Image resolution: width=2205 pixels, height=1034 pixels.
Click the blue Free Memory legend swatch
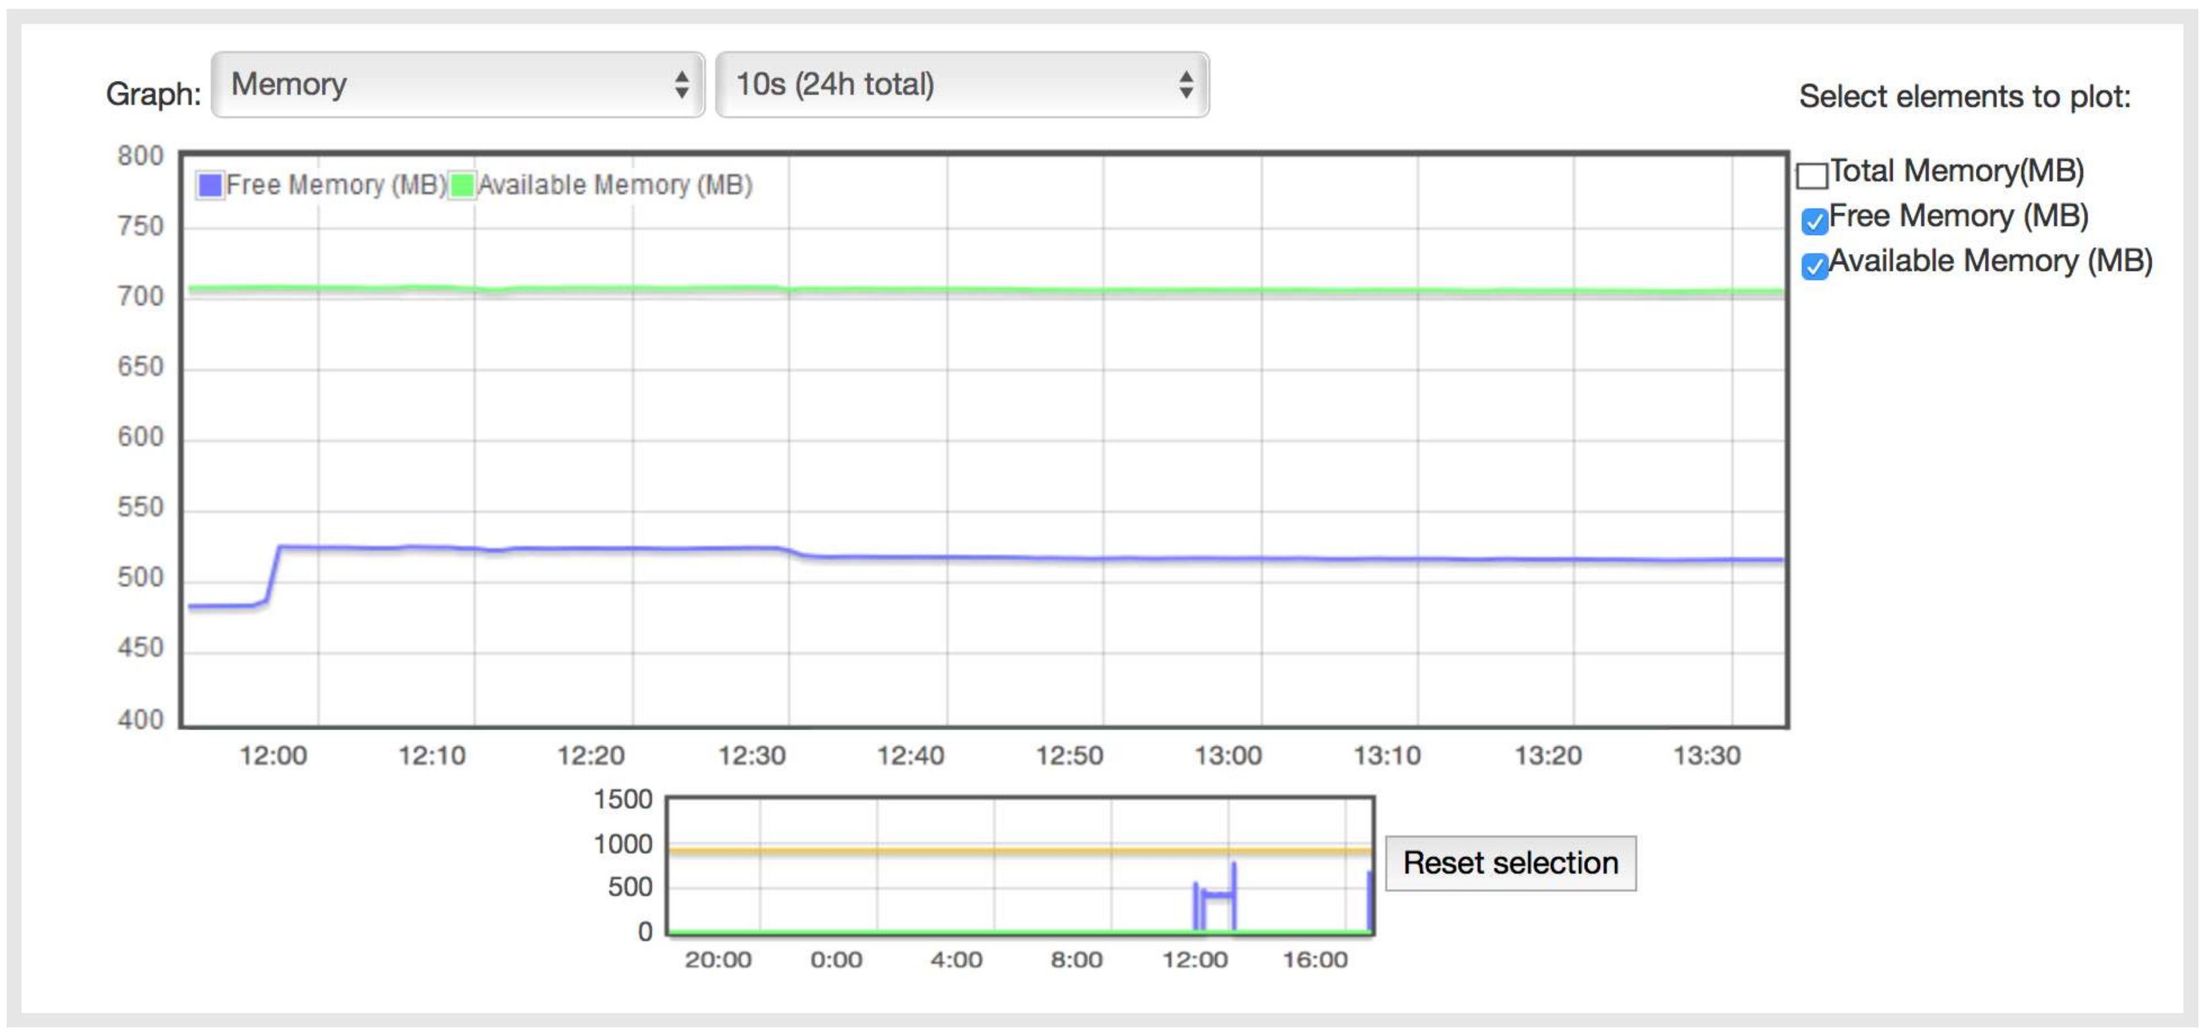point(210,185)
